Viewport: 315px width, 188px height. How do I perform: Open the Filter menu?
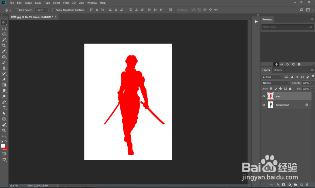66,3
